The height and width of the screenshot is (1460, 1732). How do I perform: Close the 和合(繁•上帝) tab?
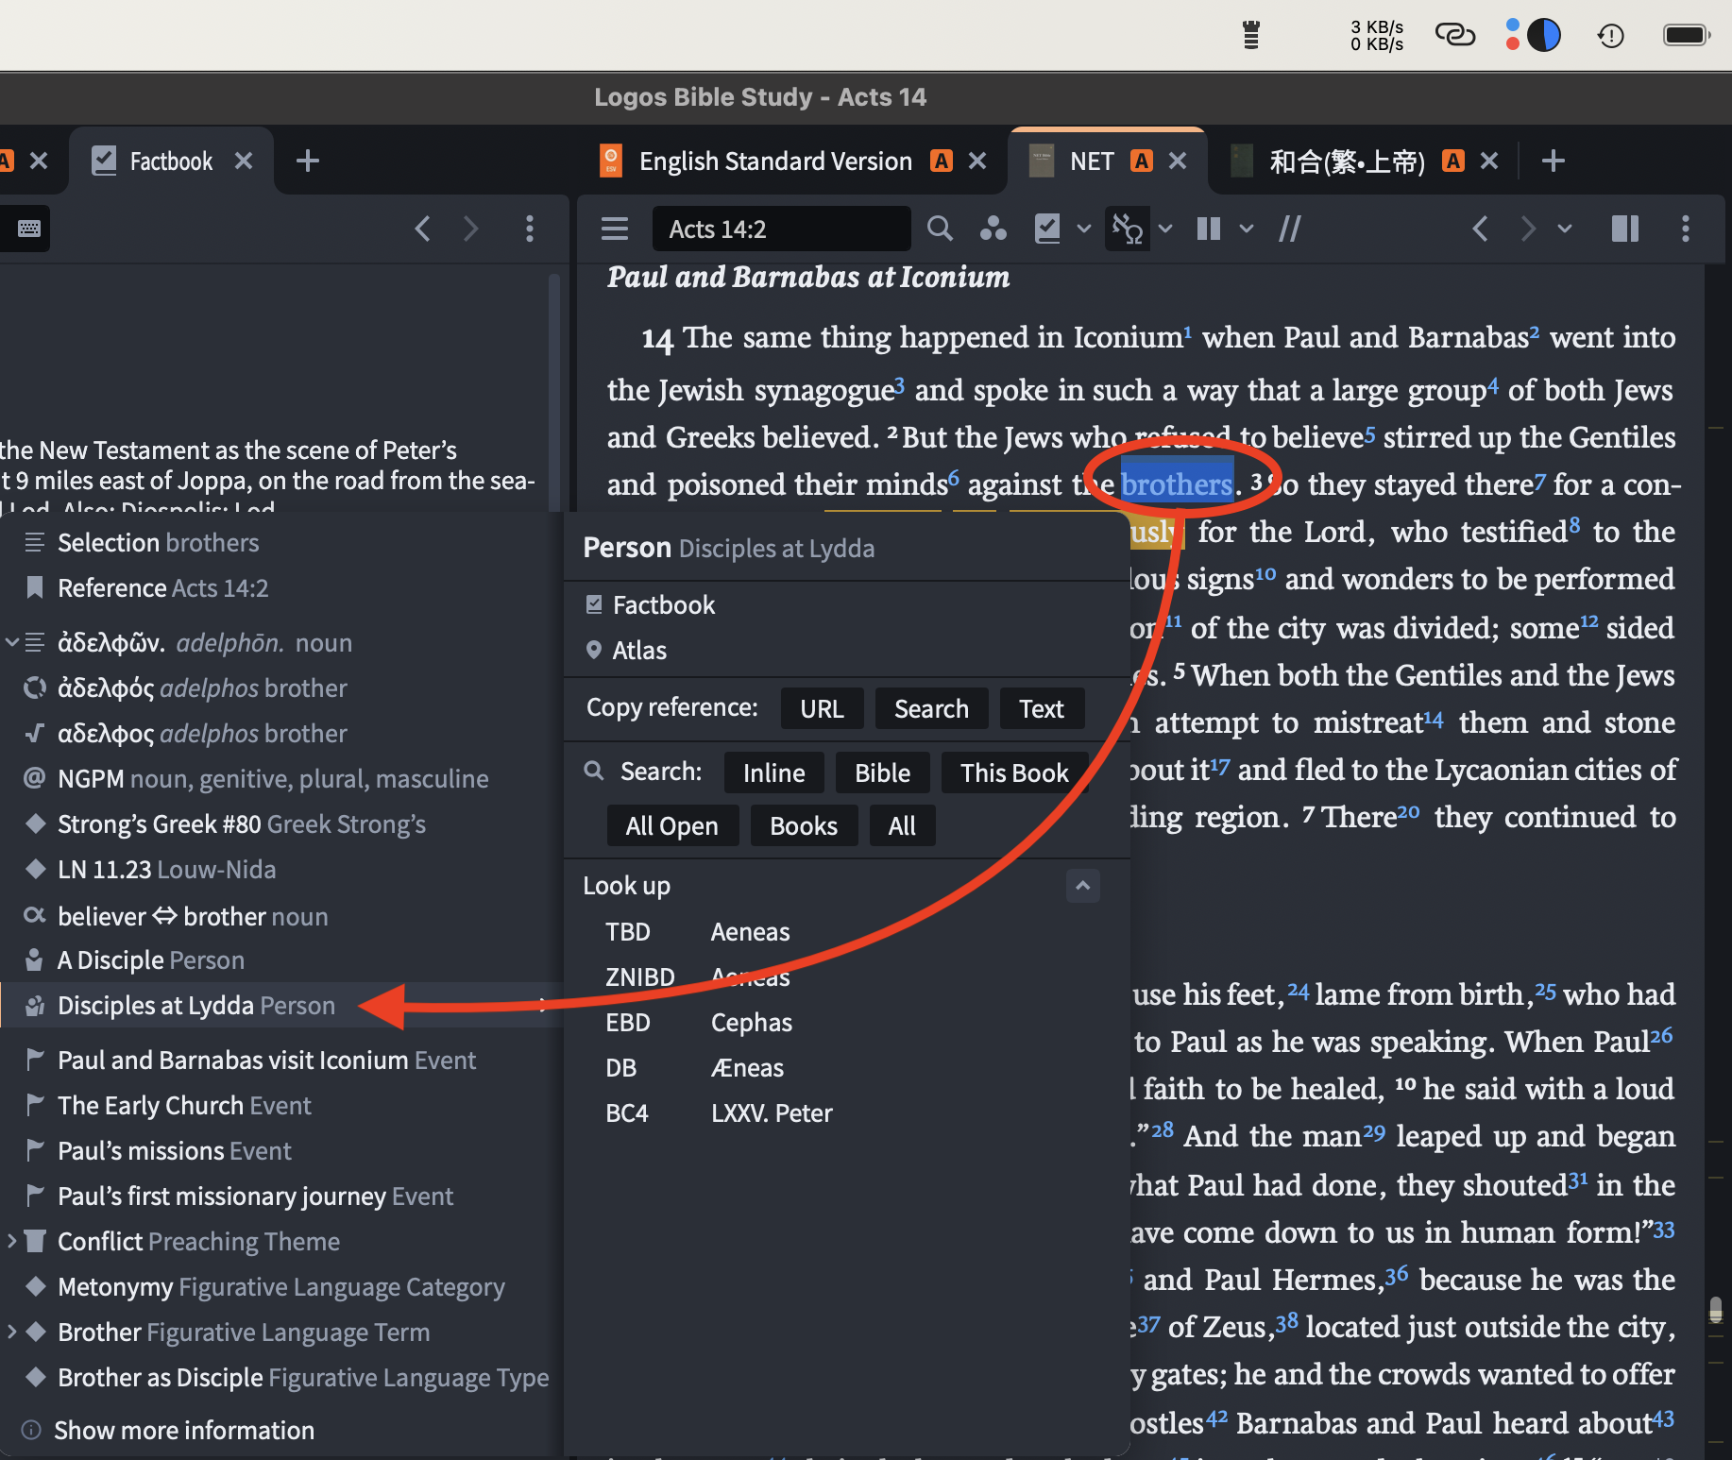coord(1489,161)
